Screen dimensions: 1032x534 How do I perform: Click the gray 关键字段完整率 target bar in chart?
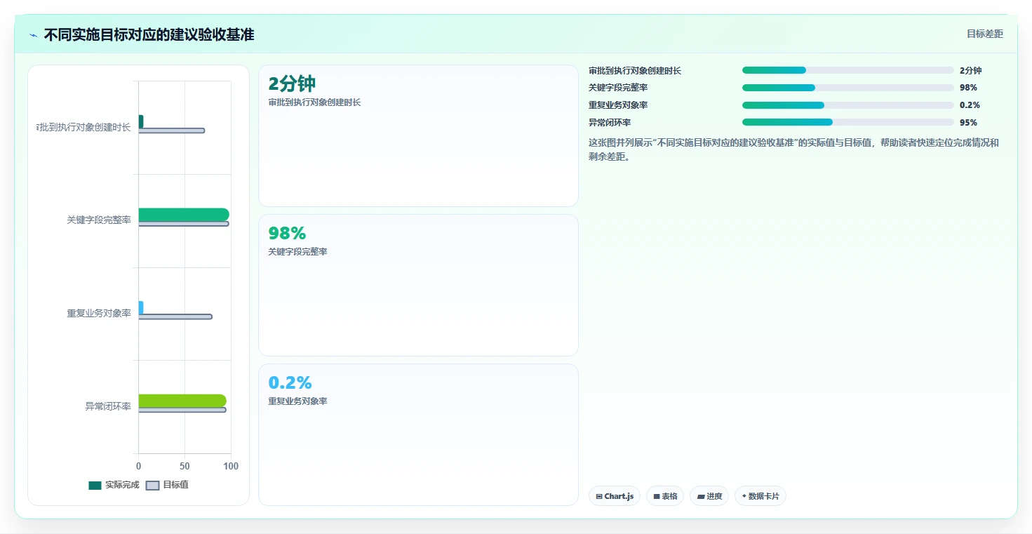[184, 224]
